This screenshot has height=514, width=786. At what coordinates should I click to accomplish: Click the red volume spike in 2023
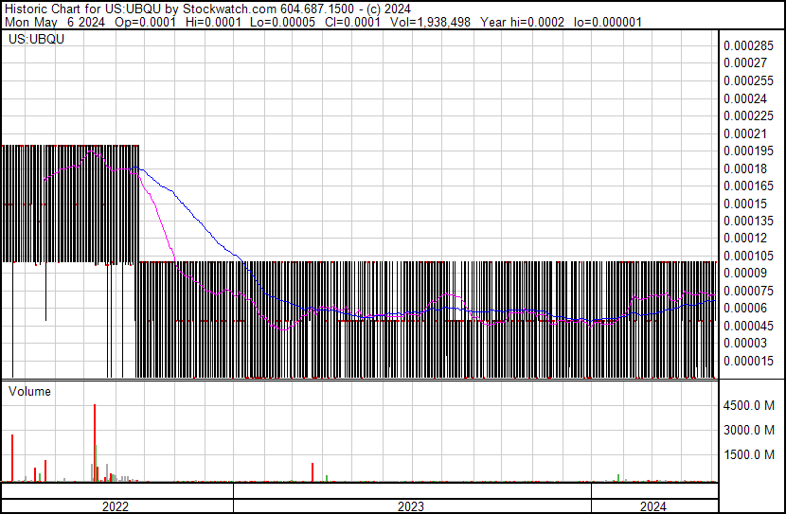pyautogui.click(x=313, y=472)
